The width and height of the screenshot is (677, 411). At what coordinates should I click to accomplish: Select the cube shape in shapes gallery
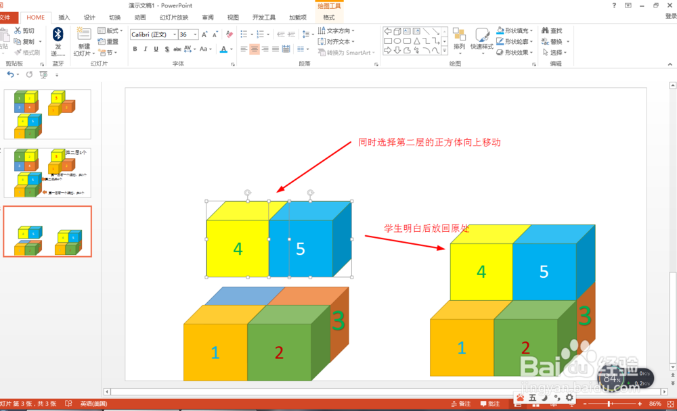coord(397,31)
